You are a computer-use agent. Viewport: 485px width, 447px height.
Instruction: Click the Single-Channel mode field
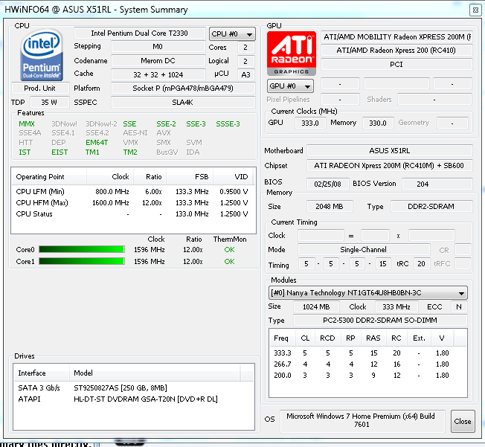pyautogui.click(x=364, y=249)
